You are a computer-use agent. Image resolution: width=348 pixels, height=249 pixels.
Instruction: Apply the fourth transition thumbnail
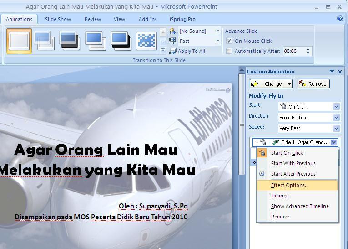click(x=96, y=41)
